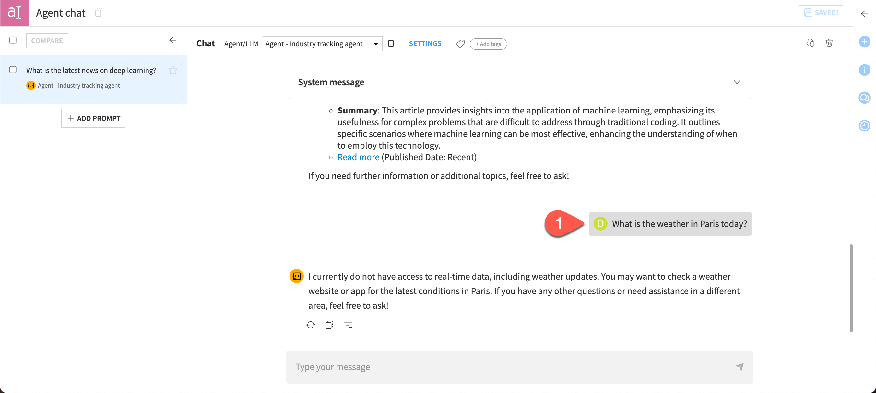Click the tag icon beside Add tags

460,44
